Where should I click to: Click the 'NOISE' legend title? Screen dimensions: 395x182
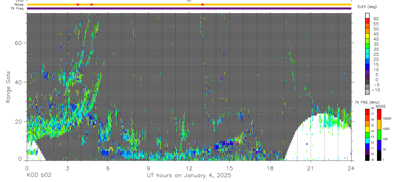(x=381, y=106)
